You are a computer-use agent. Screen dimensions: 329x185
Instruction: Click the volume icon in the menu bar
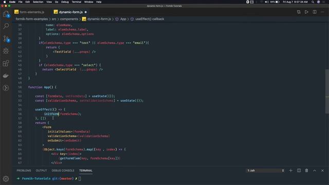pos(266,2)
